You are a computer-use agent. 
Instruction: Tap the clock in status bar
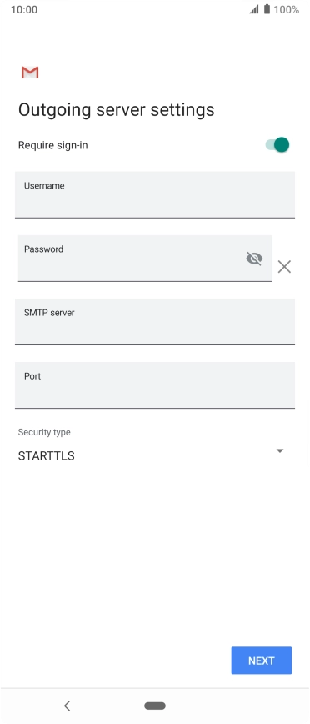(24, 9)
